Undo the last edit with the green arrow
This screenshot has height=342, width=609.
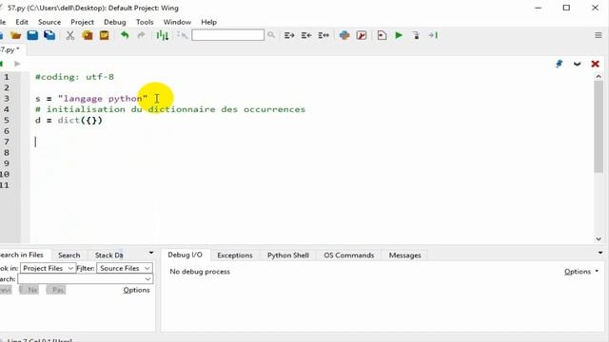point(125,35)
